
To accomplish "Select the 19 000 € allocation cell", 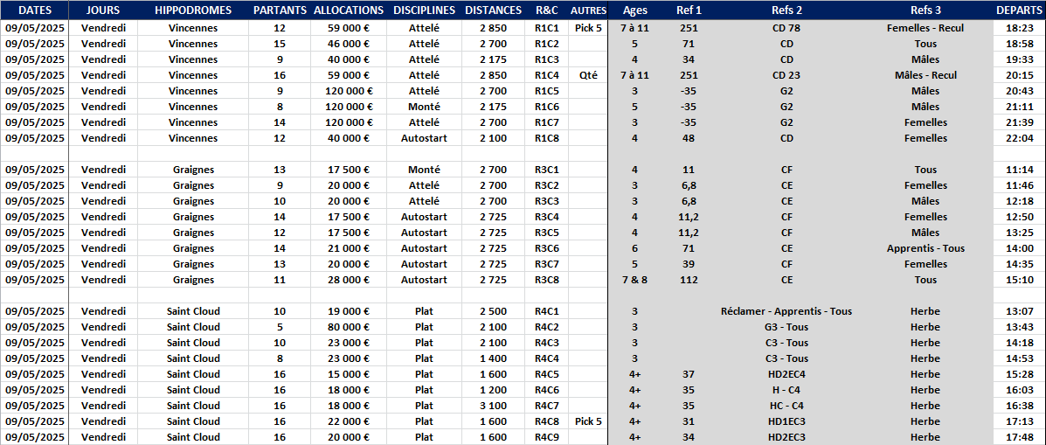I will click(348, 311).
